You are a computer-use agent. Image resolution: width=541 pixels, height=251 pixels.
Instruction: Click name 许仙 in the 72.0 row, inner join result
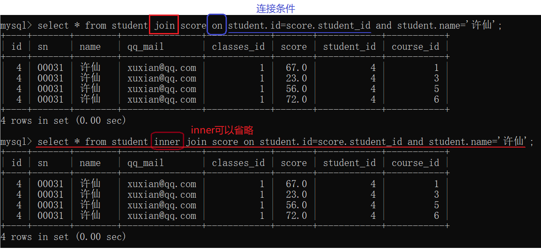tap(90, 215)
